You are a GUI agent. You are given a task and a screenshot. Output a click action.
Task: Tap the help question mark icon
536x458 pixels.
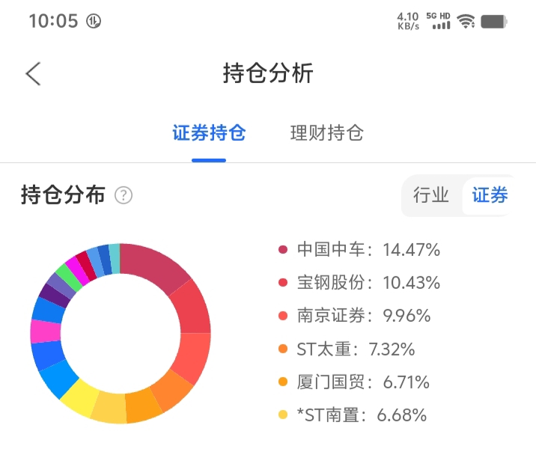pos(124,196)
